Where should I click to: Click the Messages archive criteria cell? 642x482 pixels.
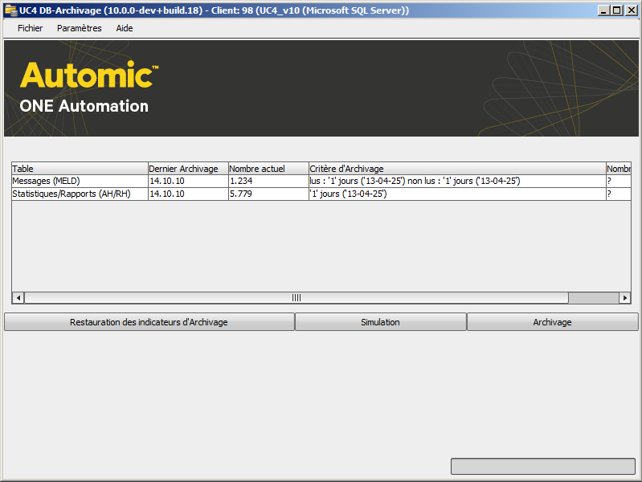(456, 182)
